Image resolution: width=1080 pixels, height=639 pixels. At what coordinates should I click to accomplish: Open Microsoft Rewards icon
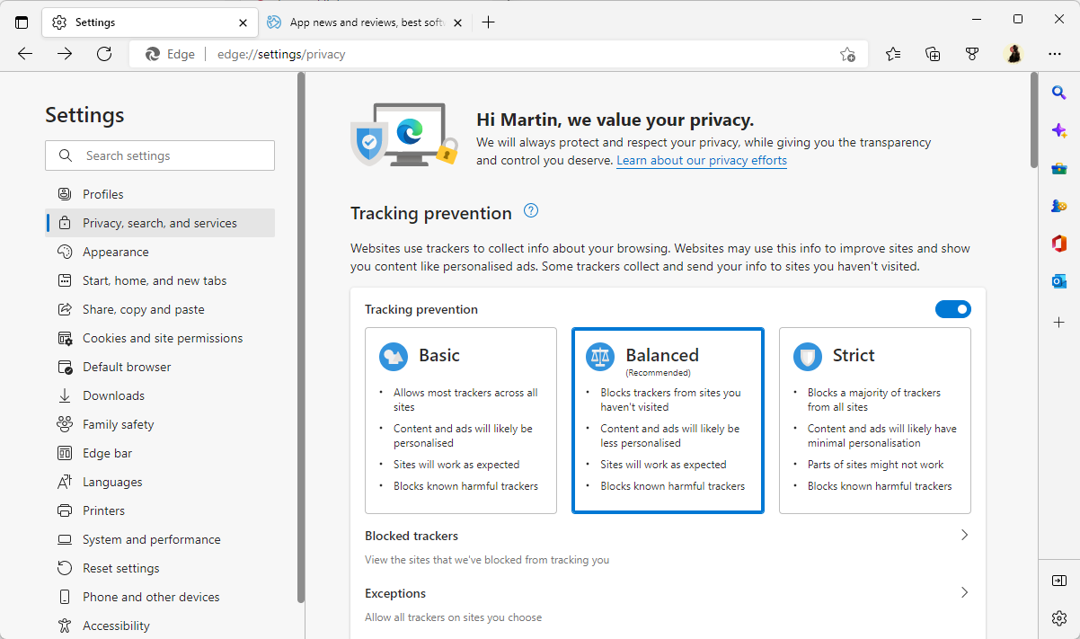click(972, 54)
